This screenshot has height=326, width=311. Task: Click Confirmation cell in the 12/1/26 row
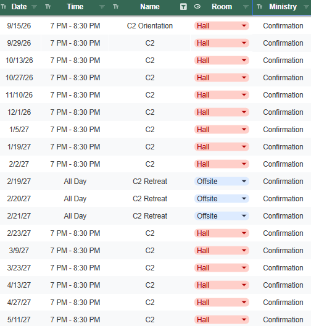283,112
